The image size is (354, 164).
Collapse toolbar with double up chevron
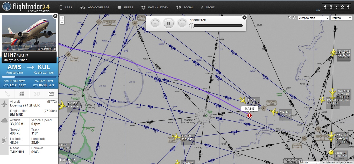point(294,18)
